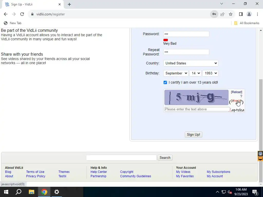Viewport: 263px width, 197px height.
Task: Open the Windows Start menu
Action: pyautogui.click(x=6, y=192)
